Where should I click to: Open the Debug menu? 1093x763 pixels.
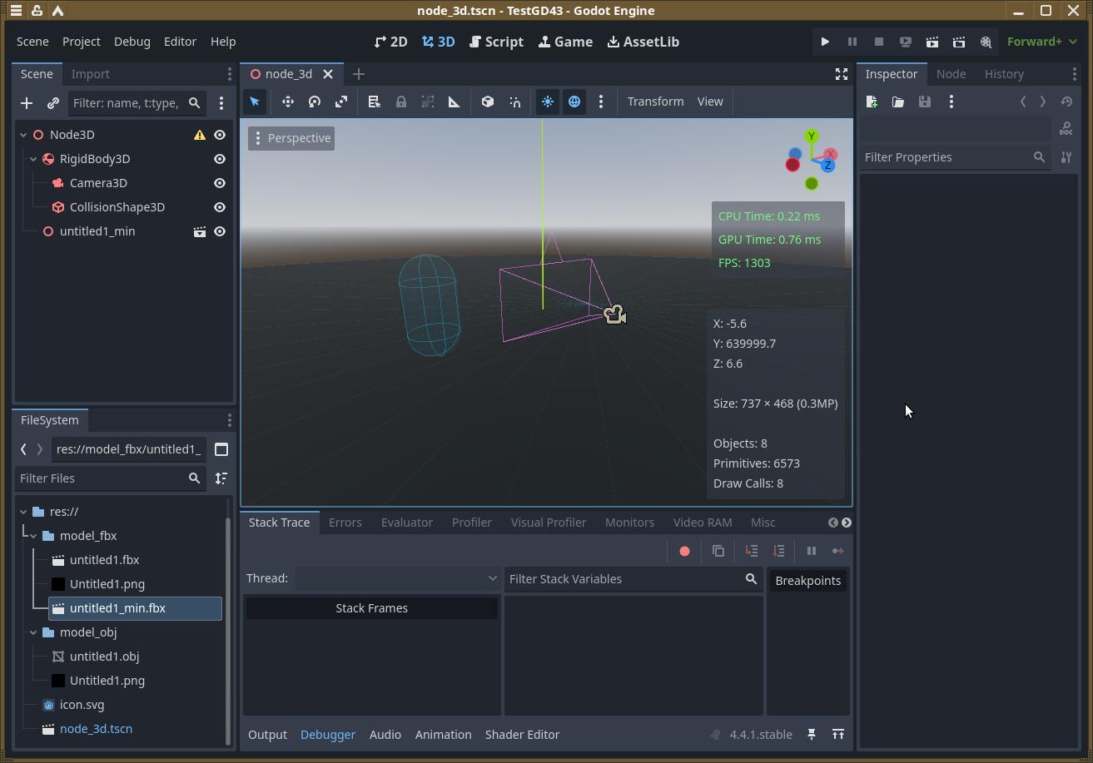pyautogui.click(x=132, y=42)
